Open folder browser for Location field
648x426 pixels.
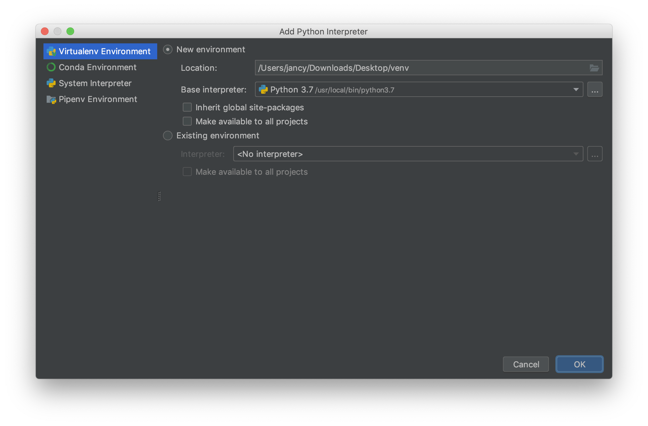coord(594,68)
